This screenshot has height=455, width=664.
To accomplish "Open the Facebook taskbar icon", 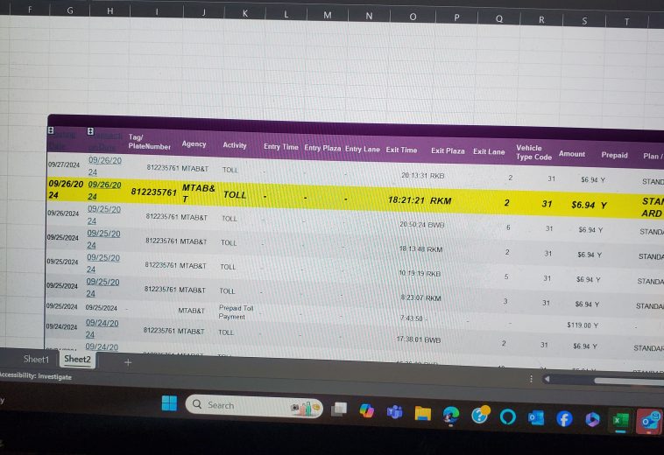I will (564, 418).
